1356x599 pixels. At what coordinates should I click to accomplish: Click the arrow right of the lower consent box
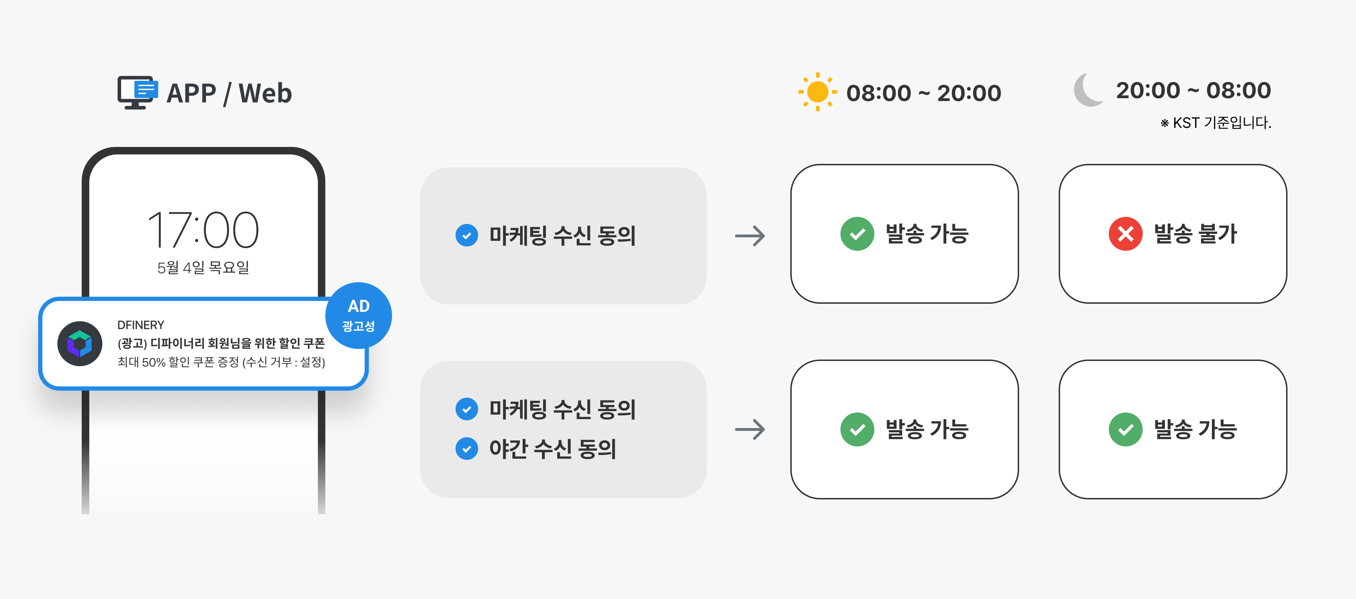point(750,429)
